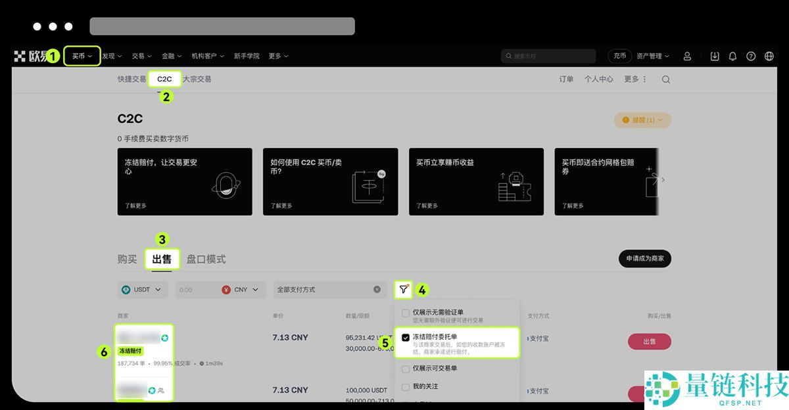789x410 pixels.
Task: Uncheck the 冻结赔付委托单 option
Action: tap(405, 336)
